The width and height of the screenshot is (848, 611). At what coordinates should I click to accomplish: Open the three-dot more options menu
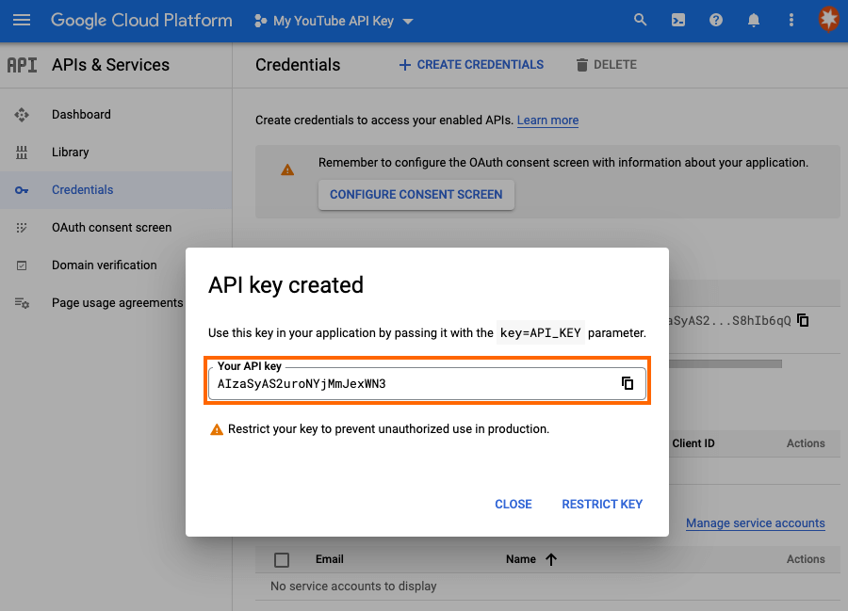click(791, 21)
